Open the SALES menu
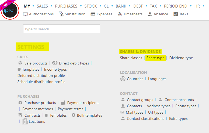Screen dimensions: 209x133 (x=42, y=6)
